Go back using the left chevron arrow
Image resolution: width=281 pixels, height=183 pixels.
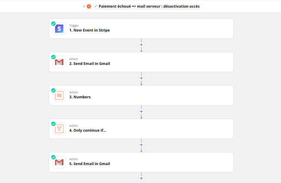pos(84,6)
